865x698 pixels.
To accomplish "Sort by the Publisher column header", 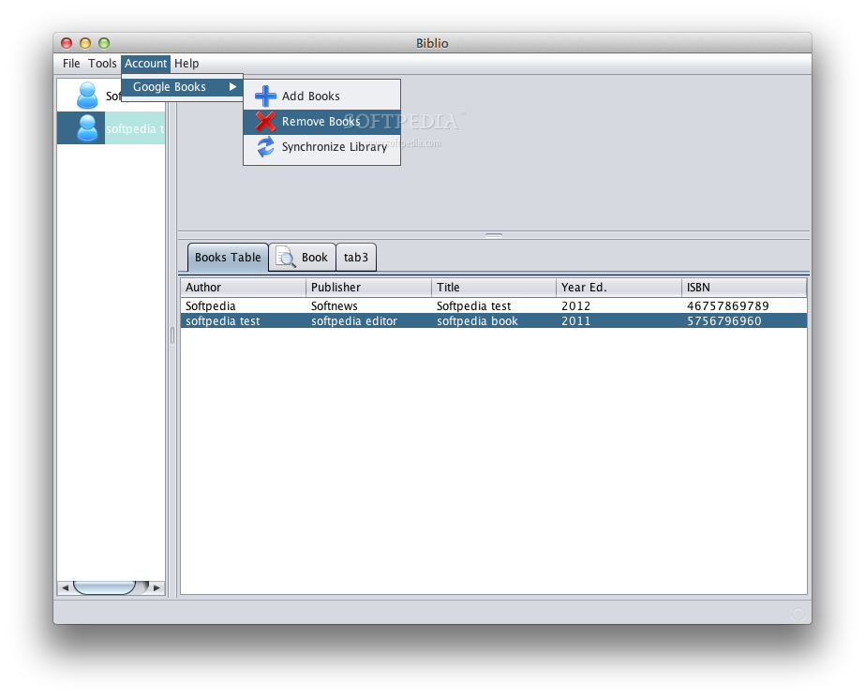I will [368, 288].
